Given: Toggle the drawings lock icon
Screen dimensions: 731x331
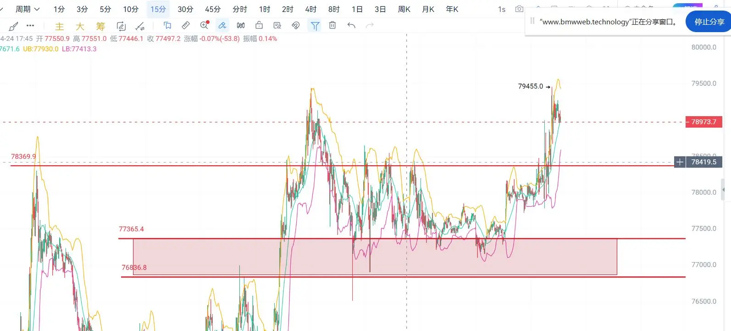Looking at the screenshot, I should click(x=259, y=26).
